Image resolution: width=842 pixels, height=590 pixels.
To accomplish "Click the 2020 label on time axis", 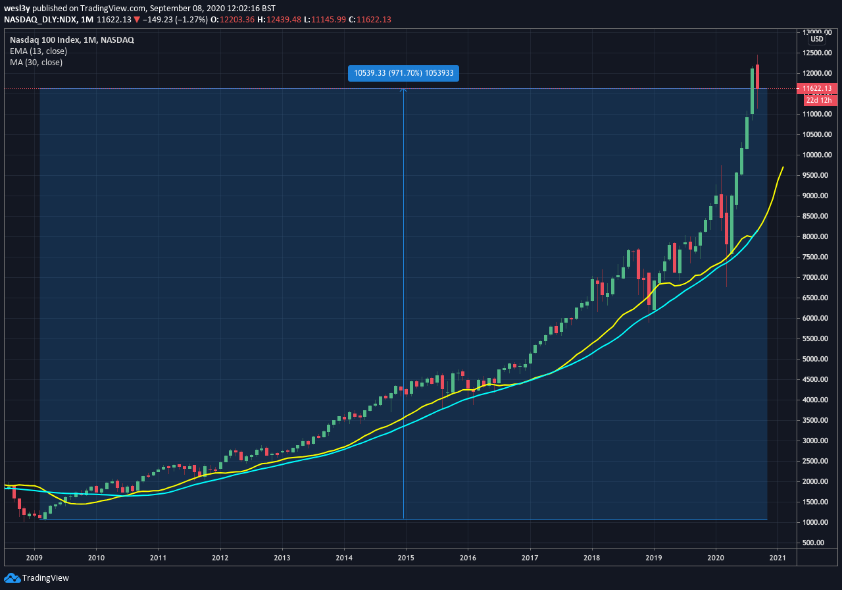I will (x=716, y=557).
